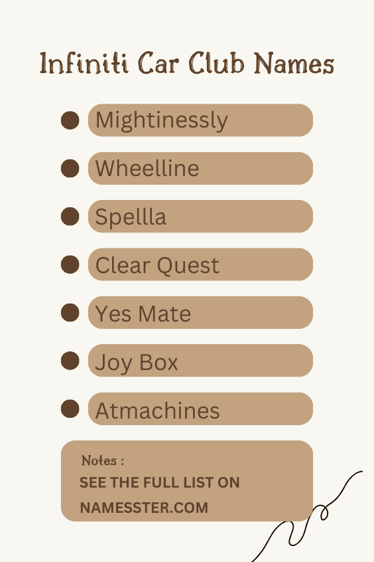Screen dimensions: 374x562
Task: Select the Atmachines name pill
Action: [200, 409]
